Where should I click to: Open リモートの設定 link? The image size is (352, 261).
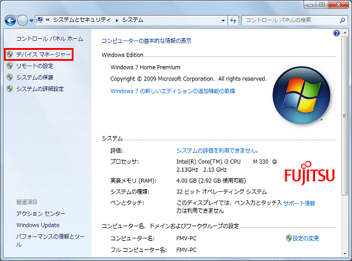point(35,66)
